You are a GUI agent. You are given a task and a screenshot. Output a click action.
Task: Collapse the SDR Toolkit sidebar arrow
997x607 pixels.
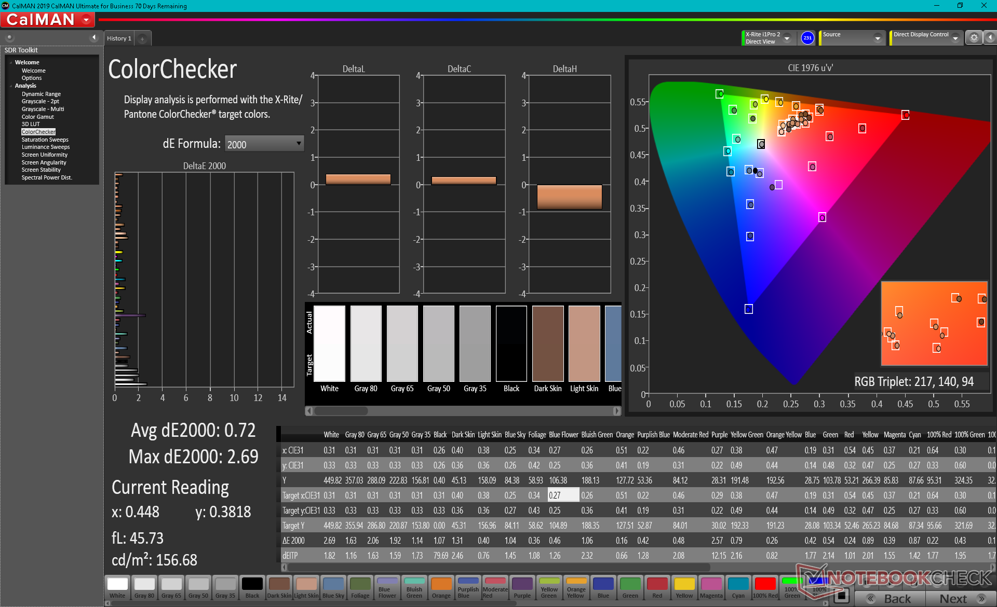pos(94,37)
